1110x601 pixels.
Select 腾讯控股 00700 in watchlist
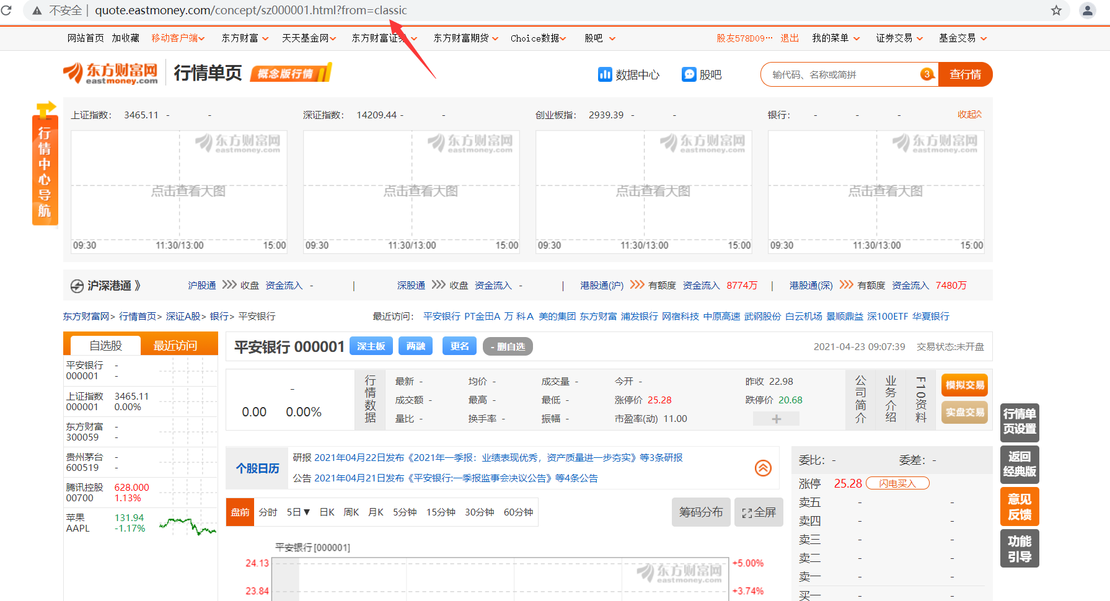pos(141,493)
